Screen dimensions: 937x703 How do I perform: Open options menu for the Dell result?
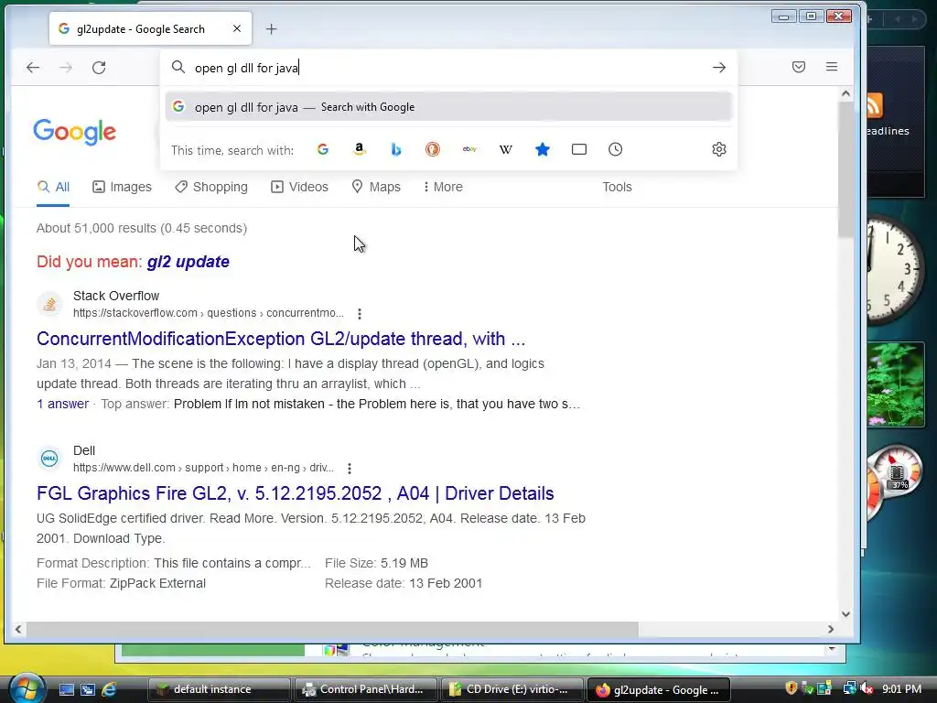pyautogui.click(x=349, y=468)
